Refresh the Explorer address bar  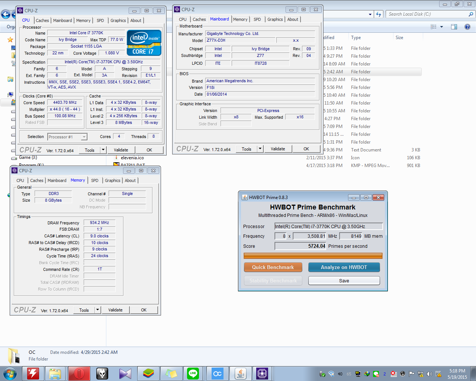click(x=379, y=14)
